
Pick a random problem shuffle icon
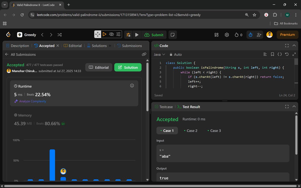[60, 35]
